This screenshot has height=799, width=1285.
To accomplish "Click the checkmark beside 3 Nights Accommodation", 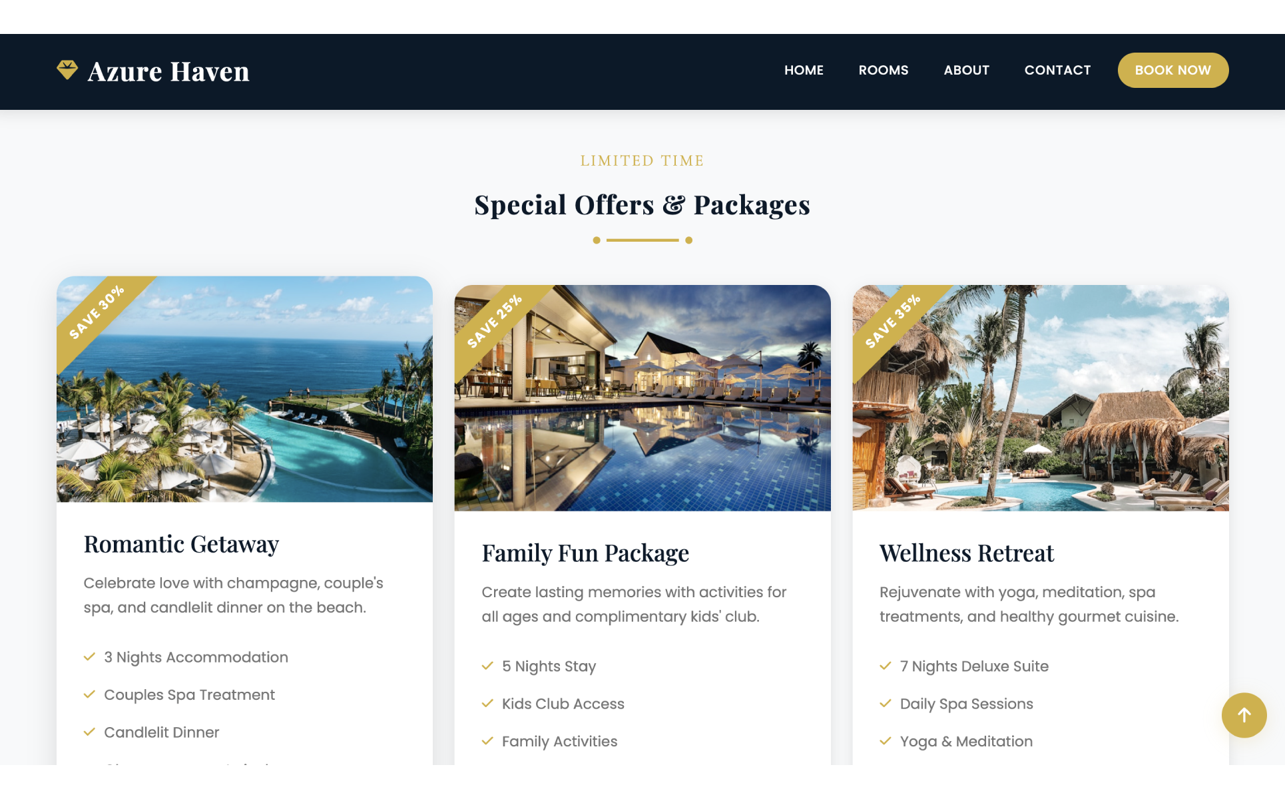I will [x=89, y=657].
